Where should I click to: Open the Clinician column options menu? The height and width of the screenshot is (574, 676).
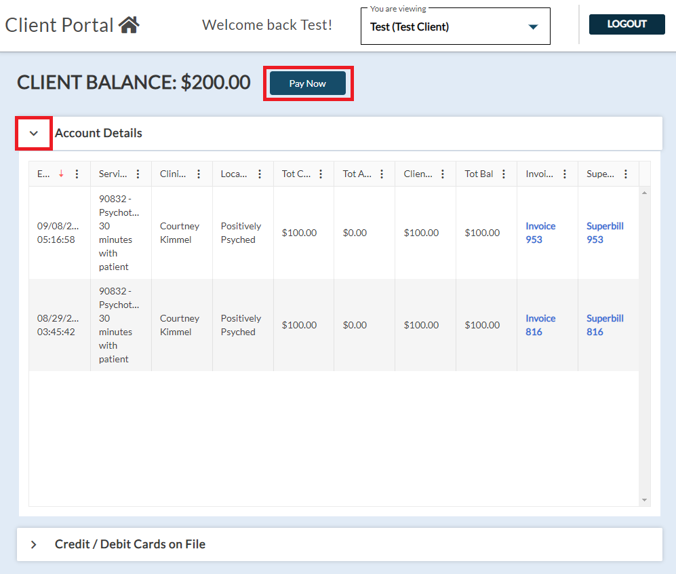199,174
